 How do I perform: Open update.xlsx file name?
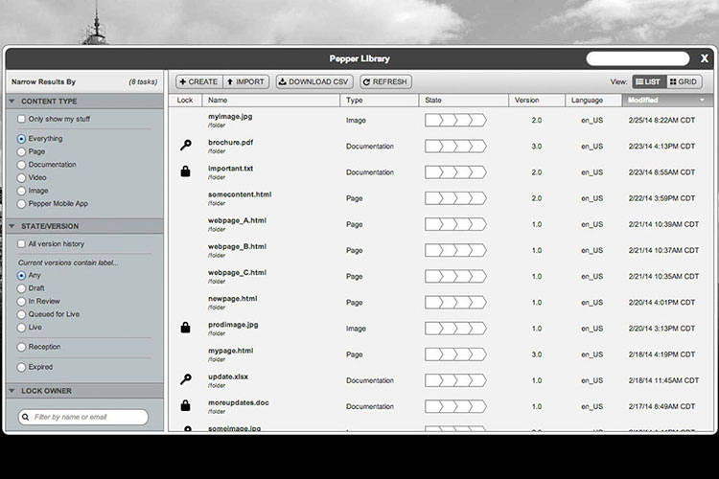click(x=228, y=376)
